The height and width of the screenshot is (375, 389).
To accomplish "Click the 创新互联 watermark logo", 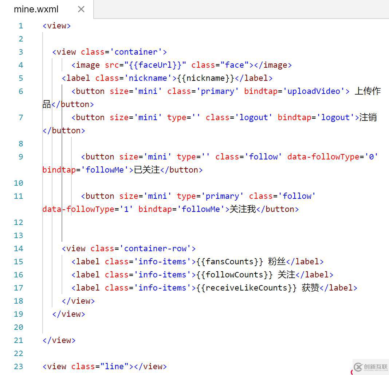I will [x=370, y=367].
